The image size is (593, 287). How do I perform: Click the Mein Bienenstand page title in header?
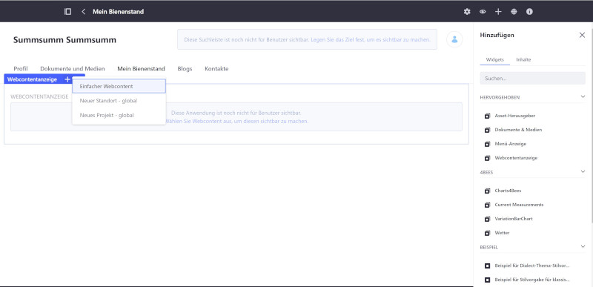(x=119, y=12)
